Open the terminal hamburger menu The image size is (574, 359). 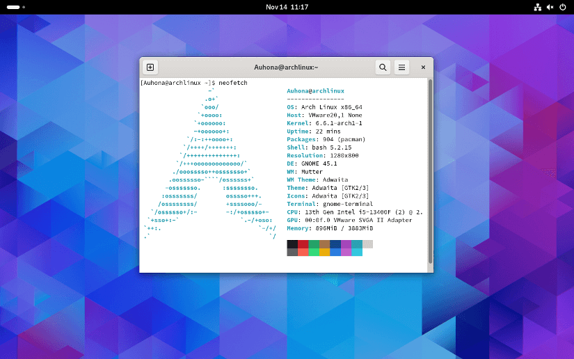tap(401, 67)
